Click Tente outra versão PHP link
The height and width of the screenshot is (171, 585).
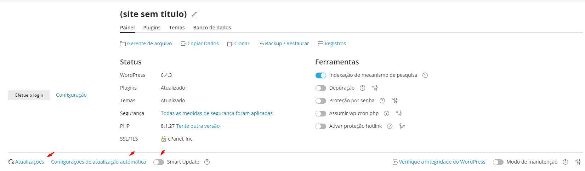click(198, 126)
